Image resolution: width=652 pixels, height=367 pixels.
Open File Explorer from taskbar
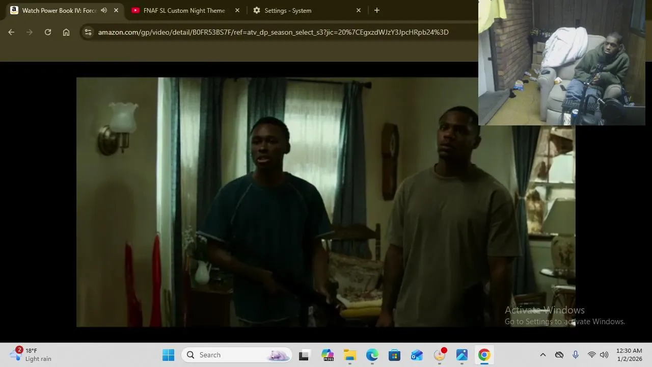[349, 355]
